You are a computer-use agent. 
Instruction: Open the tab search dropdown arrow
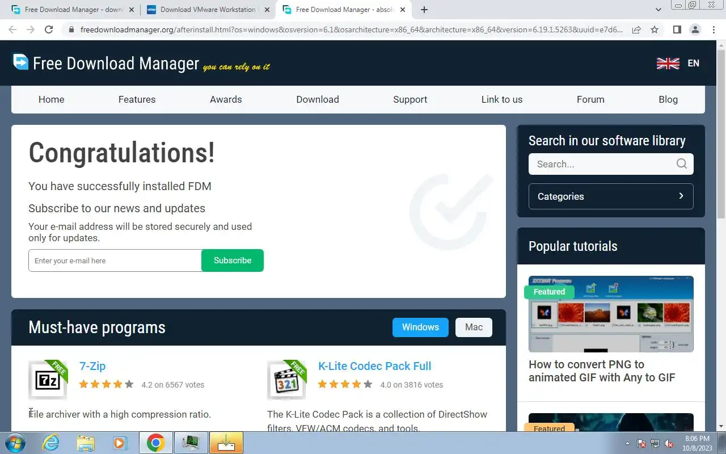point(659,10)
